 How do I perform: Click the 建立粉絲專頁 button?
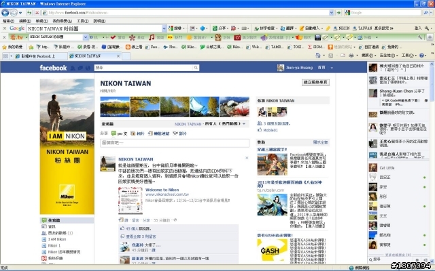315,82
